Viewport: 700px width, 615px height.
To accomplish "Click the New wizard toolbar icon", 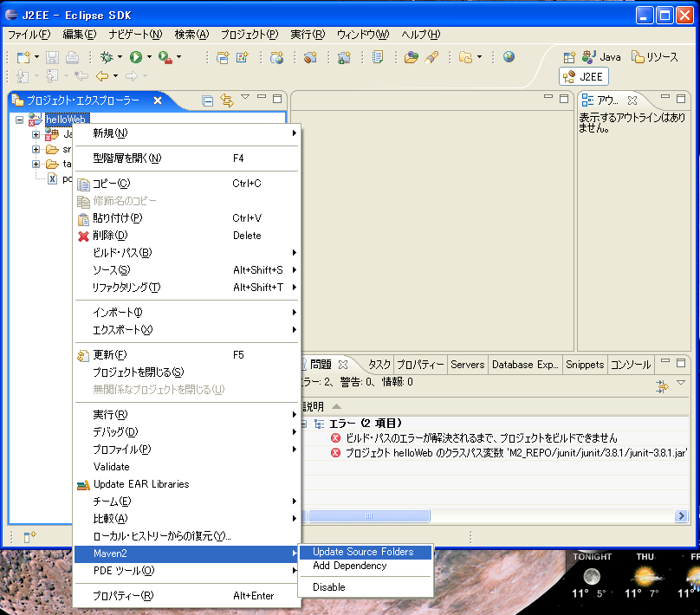I will [23, 57].
